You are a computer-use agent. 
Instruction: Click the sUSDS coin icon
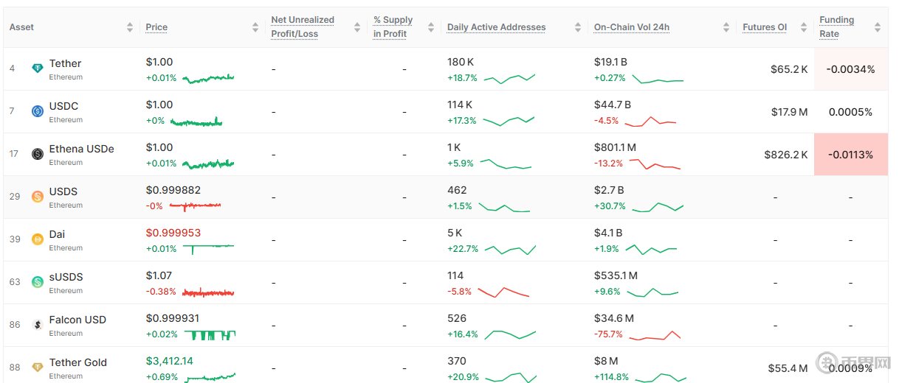(x=38, y=282)
